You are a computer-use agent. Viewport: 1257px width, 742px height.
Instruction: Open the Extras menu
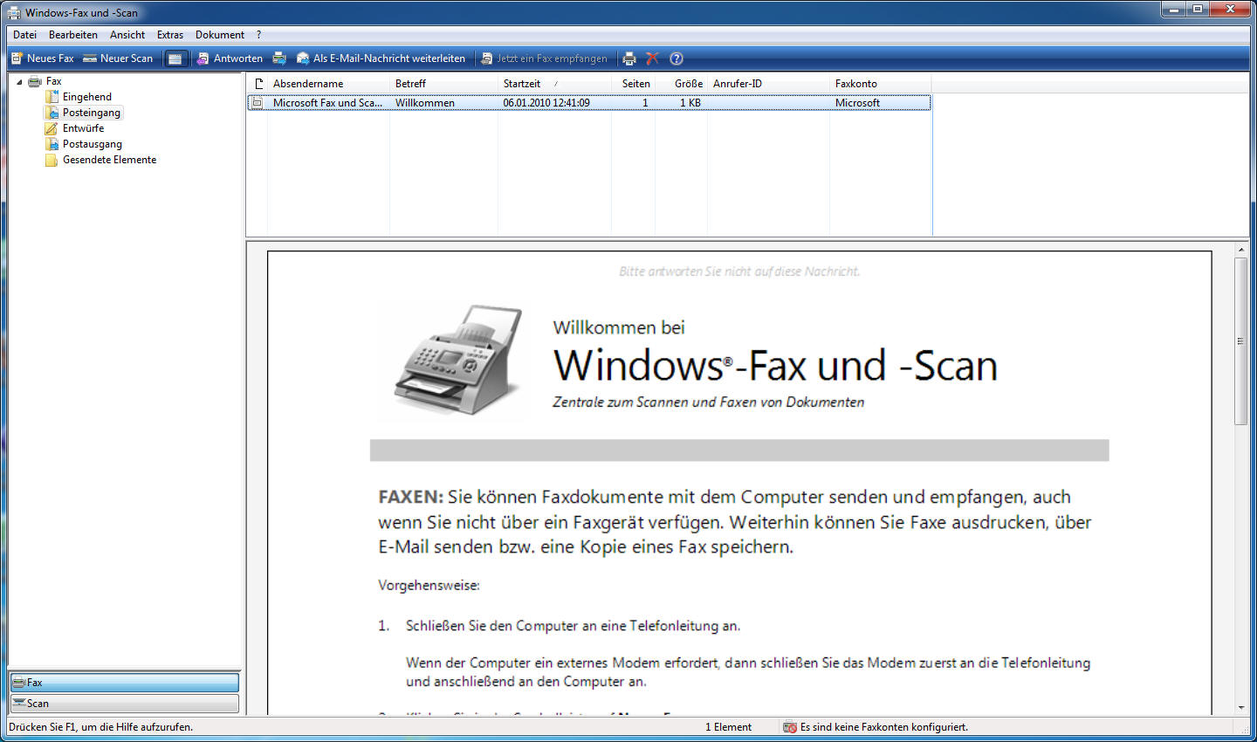click(x=170, y=35)
